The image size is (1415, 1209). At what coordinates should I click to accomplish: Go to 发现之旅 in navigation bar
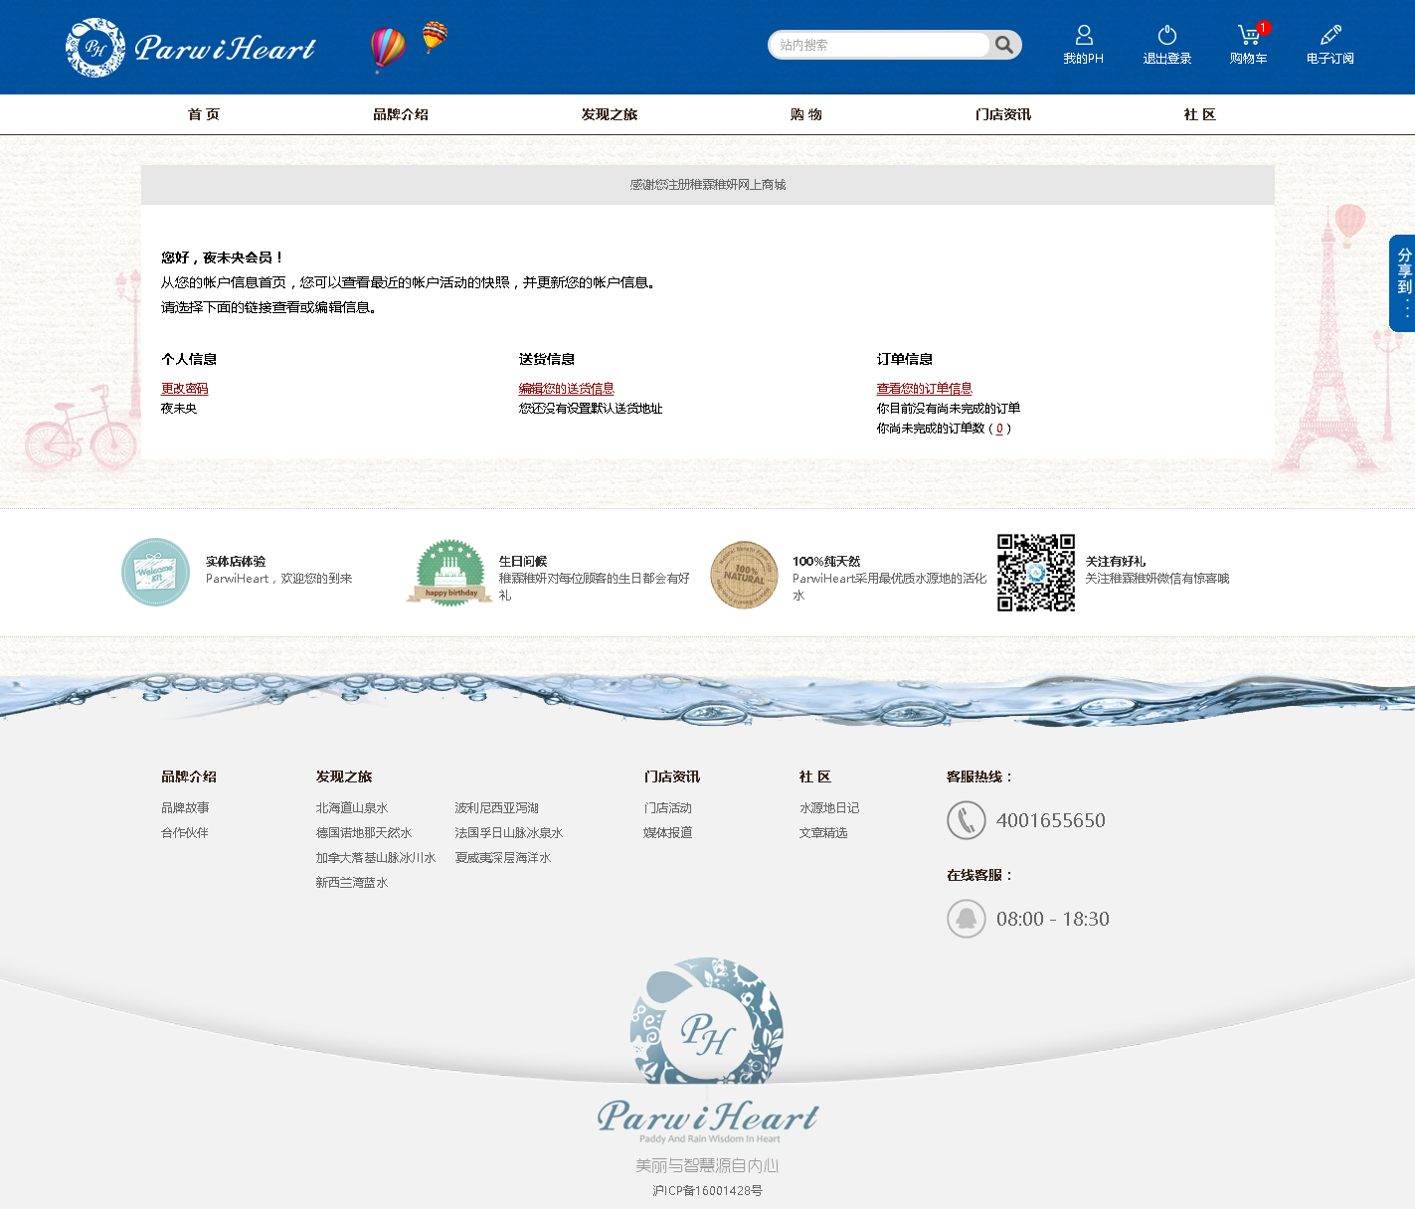609,114
